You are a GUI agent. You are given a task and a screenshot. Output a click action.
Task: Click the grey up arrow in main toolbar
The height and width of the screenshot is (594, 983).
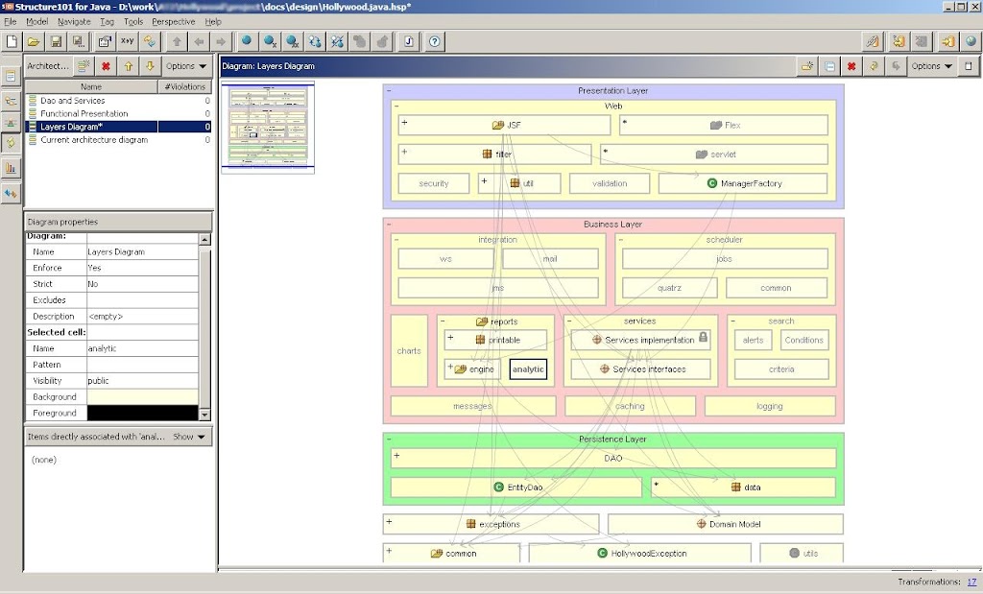[x=177, y=41]
